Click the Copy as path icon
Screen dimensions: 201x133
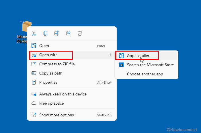point(34,73)
